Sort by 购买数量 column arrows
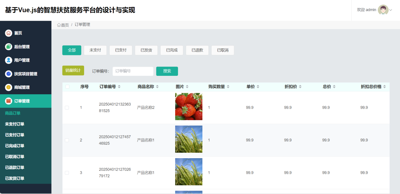Screen dimensions: 400x194 [x=228, y=87]
